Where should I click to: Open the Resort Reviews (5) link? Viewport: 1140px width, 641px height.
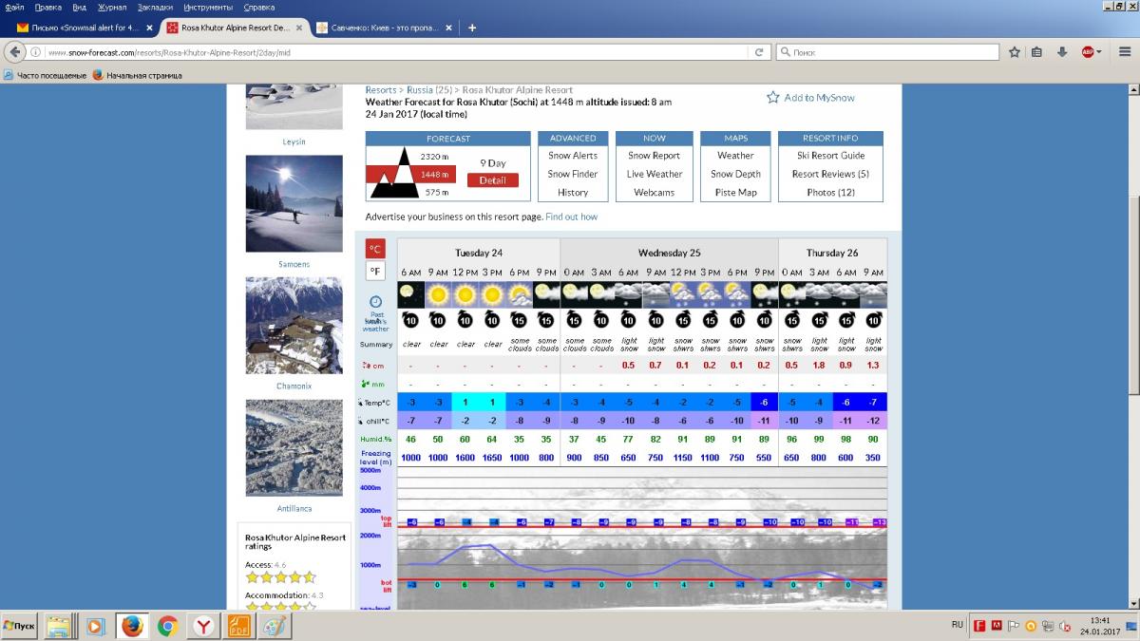[x=831, y=174]
